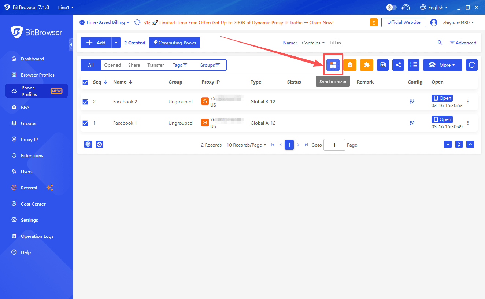
Task: Open the Synchronizer tool
Action: click(x=333, y=65)
